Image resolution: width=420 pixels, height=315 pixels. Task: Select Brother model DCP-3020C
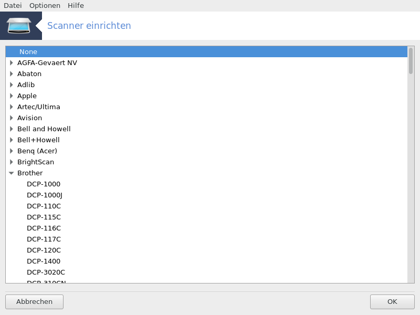click(46, 272)
